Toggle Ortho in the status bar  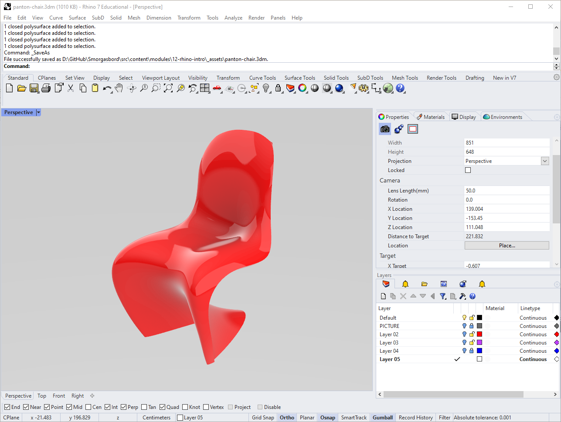287,418
